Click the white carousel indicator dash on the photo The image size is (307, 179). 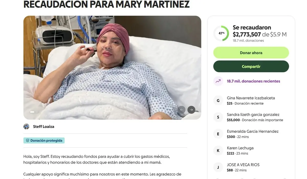(x=32, y=112)
